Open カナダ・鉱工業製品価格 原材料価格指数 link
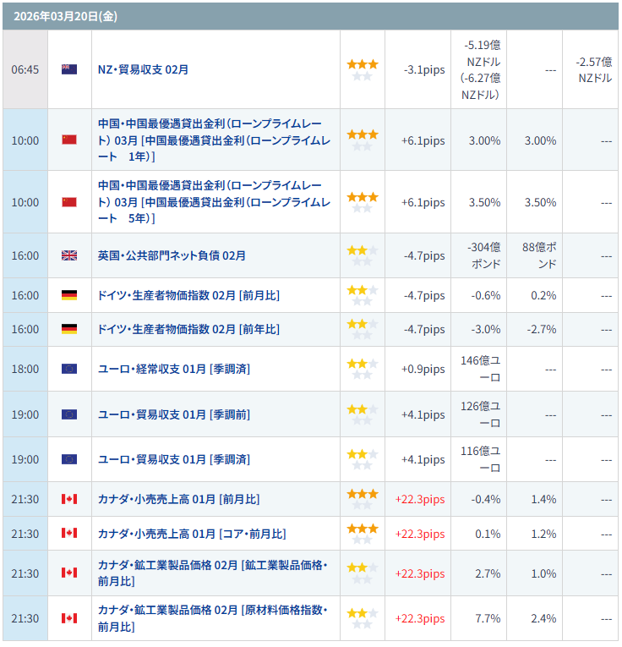This screenshot has width=622, height=647. pos(212,618)
